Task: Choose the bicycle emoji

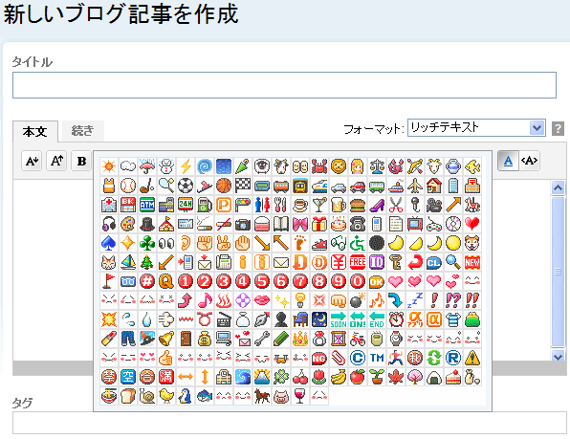Action: (x=358, y=339)
